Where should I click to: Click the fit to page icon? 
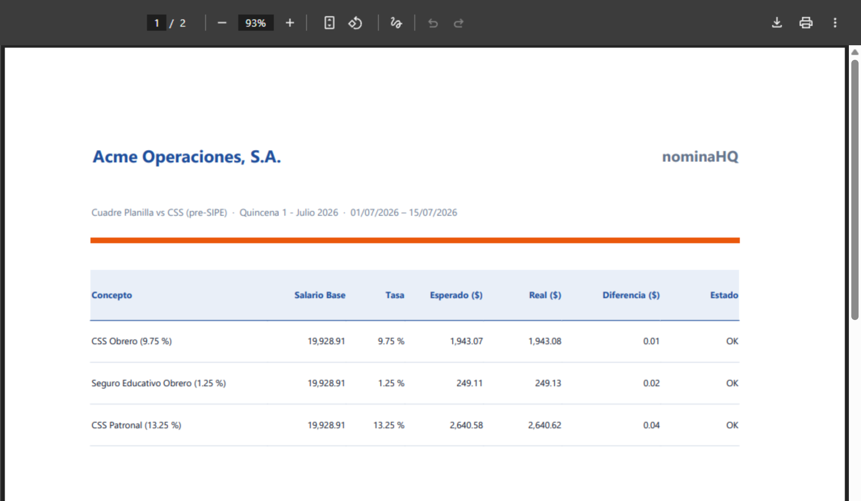pos(329,23)
